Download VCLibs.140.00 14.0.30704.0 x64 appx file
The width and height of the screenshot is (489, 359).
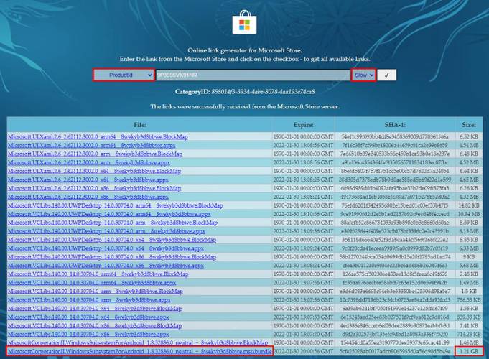[88, 317]
